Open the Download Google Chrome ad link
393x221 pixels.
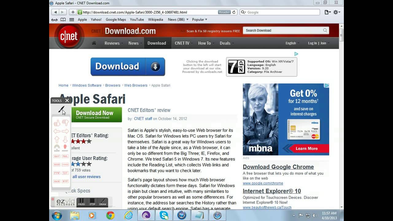(278, 167)
